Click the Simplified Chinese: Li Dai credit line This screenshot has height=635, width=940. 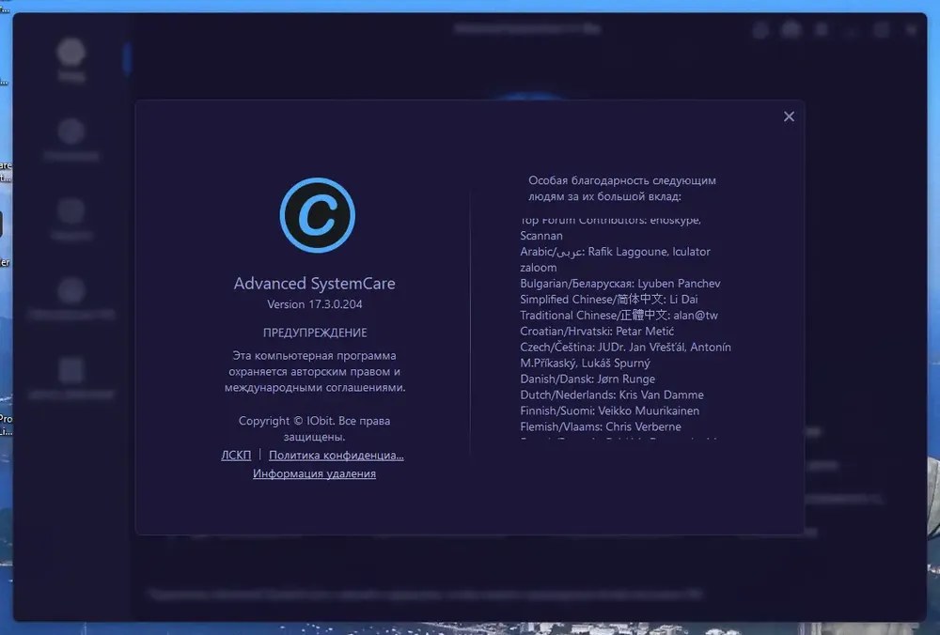609,299
